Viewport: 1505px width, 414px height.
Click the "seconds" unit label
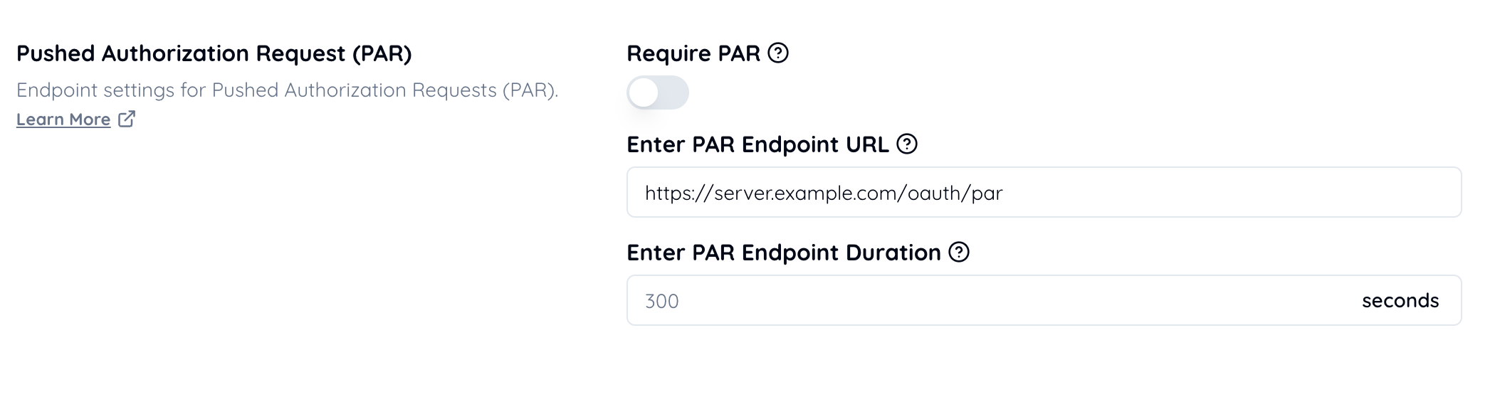coord(1400,301)
